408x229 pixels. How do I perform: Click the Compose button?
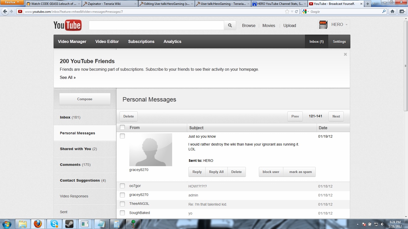tap(85, 99)
